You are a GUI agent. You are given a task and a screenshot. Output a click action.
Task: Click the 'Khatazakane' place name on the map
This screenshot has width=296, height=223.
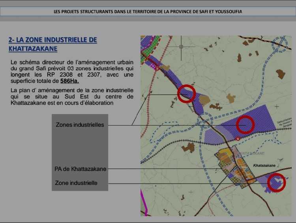point(264,166)
